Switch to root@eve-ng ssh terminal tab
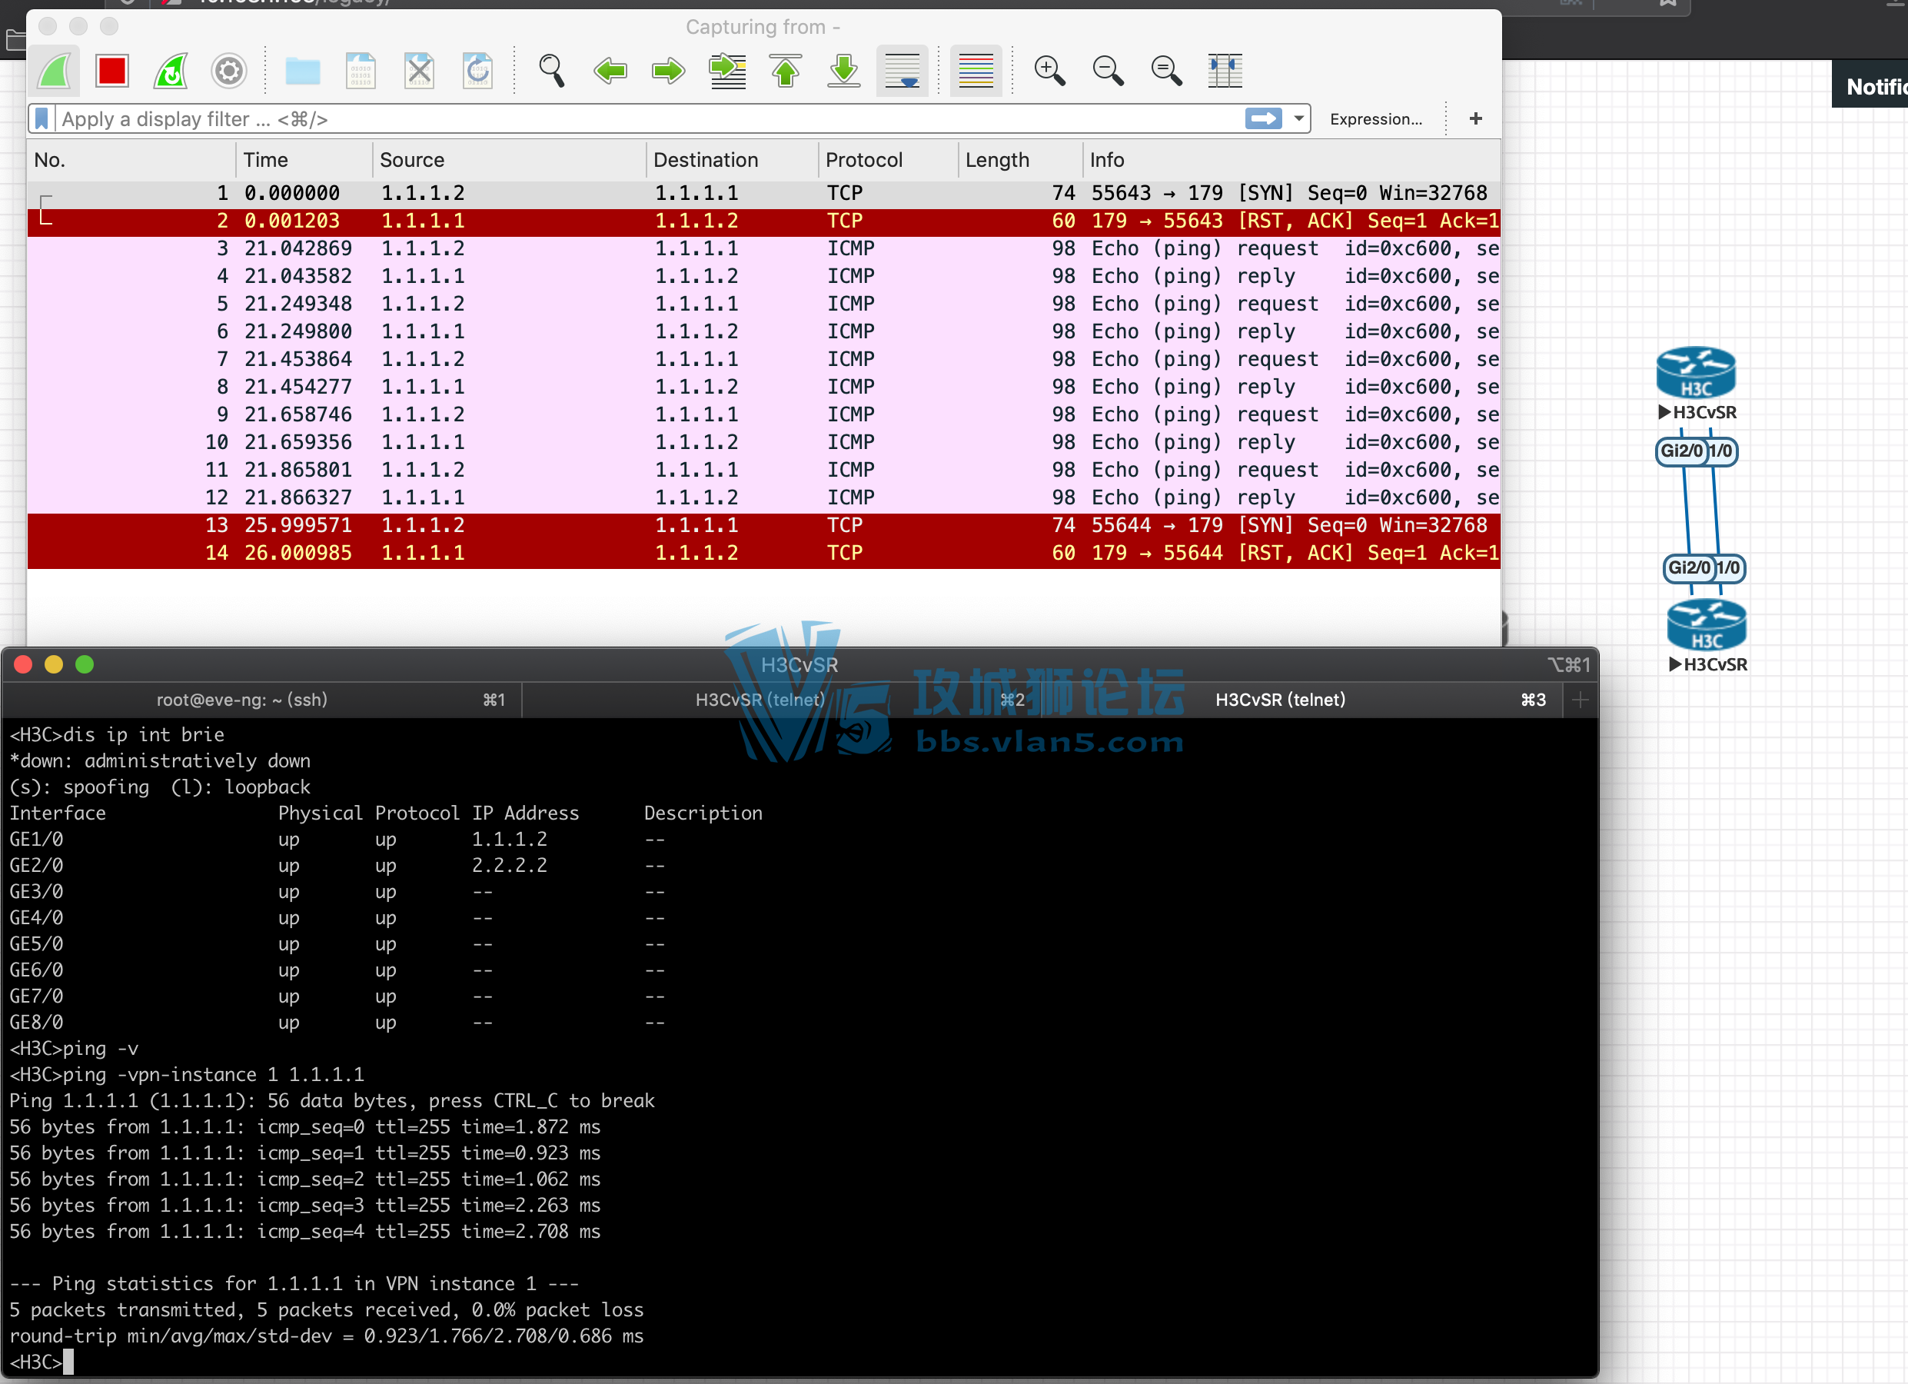 [261, 700]
